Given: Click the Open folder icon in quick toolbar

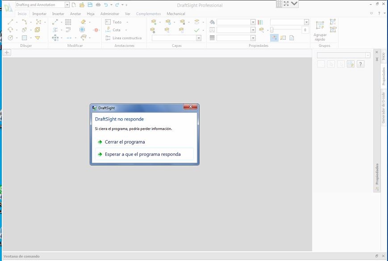Looking at the screenshot, I should coord(82,5).
